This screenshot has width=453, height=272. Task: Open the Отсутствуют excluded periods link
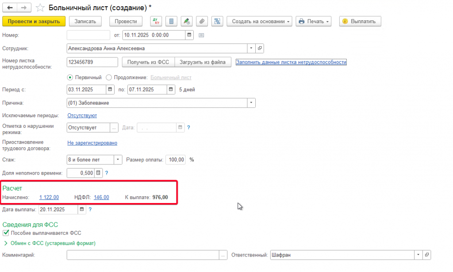tap(82, 115)
